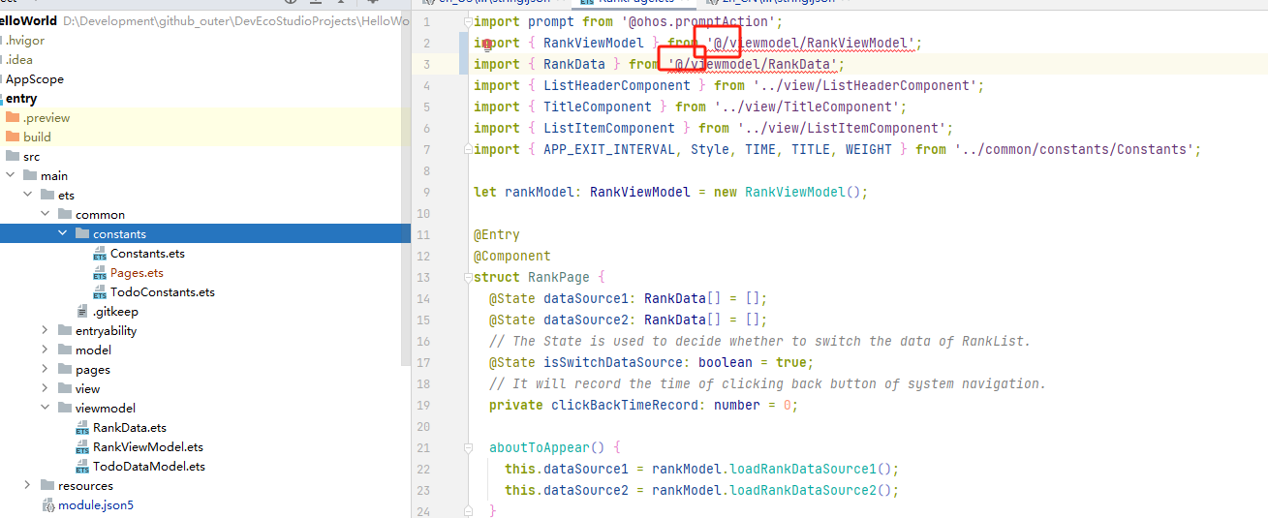
Task: Click the src folder icon
Action: pos(13,157)
